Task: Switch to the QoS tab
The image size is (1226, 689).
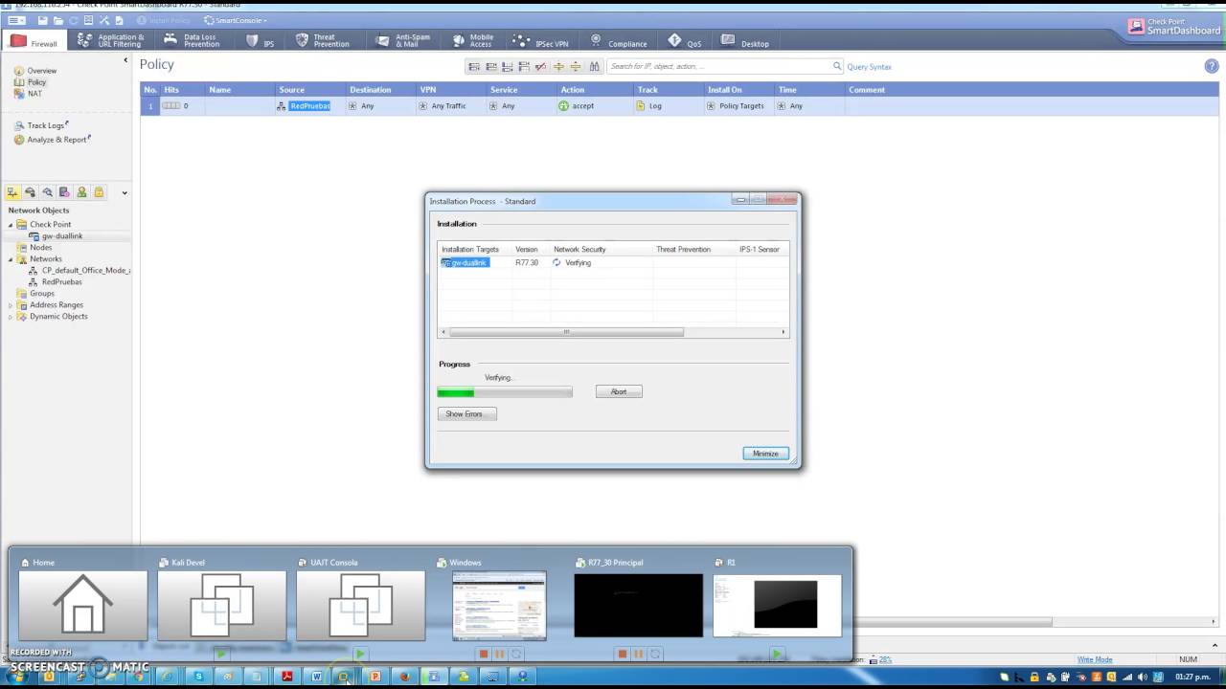Action: click(685, 42)
